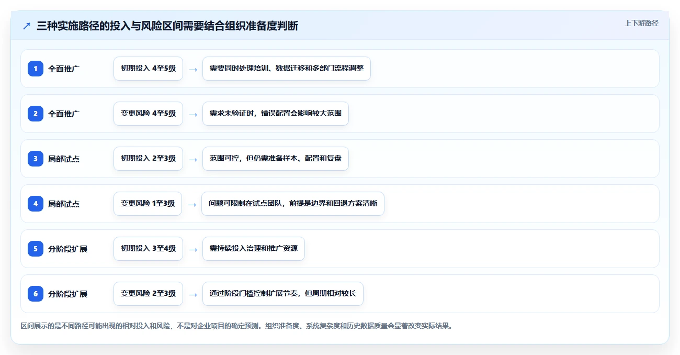Click 全面推广 label in the 变更风险 4至5级 row
The image size is (680, 355).
pos(64,114)
